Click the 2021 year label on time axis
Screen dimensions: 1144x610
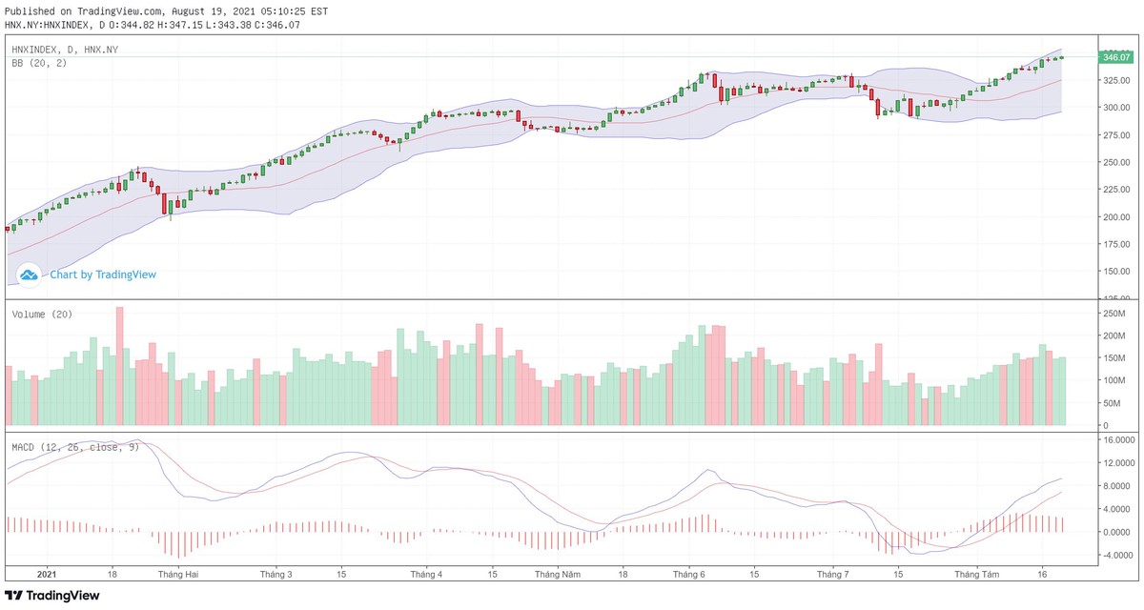click(x=46, y=575)
